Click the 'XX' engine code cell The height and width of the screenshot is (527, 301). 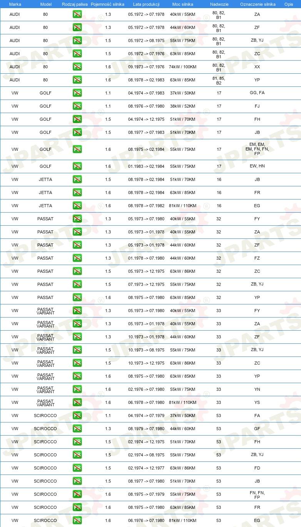click(x=257, y=67)
